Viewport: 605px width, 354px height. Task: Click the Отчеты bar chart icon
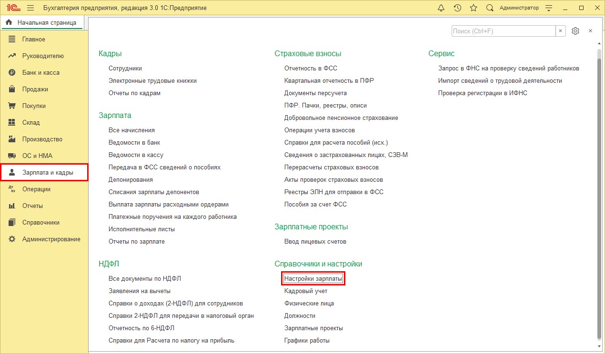click(12, 206)
